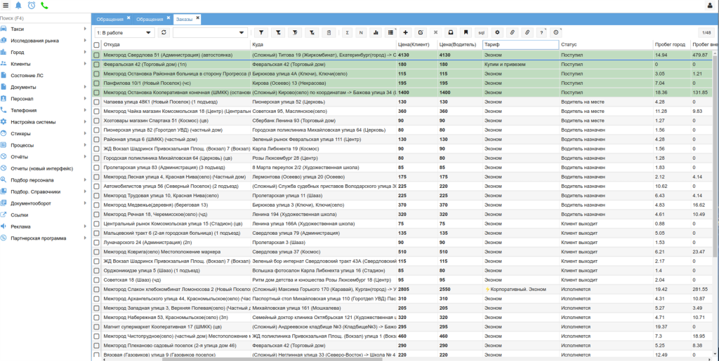Click the 1/48 page indicator button
Viewport: 719px width, 361px height.
point(706,32)
